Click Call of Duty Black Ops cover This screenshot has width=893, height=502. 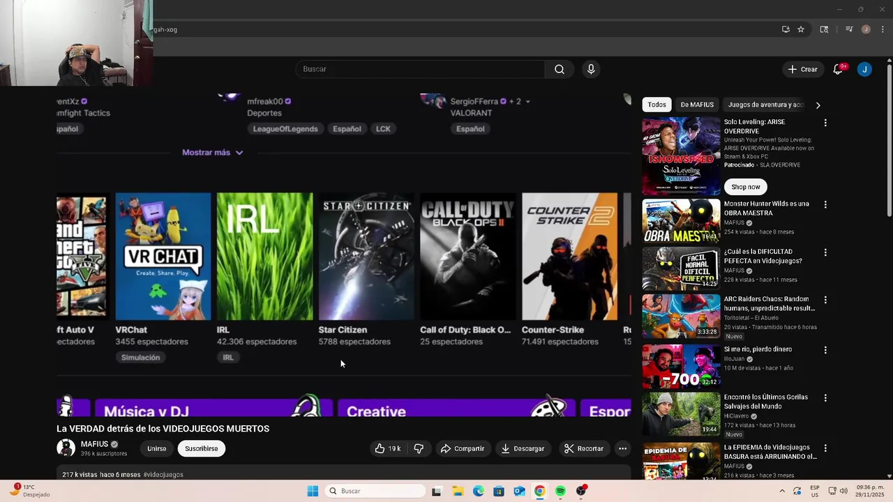click(x=468, y=257)
